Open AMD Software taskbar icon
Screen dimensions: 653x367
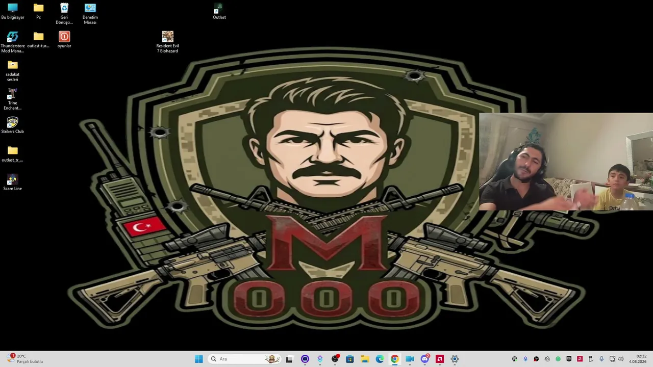coord(439,359)
